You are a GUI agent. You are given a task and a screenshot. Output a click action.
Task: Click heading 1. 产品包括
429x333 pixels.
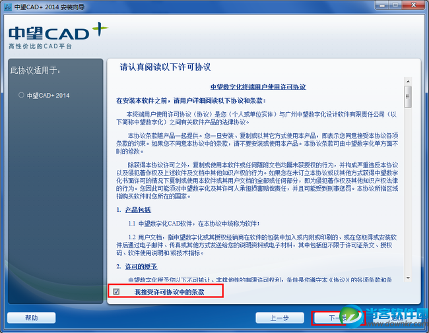pyautogui.click(x=133, y=210)
